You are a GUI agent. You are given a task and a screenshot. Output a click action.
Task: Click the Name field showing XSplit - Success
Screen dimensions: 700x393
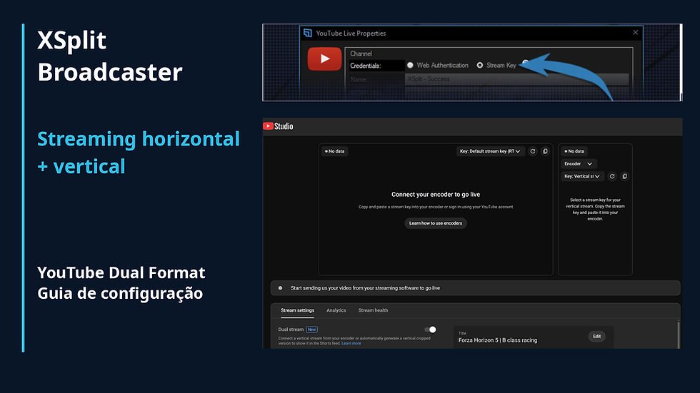tap(516, 79)
